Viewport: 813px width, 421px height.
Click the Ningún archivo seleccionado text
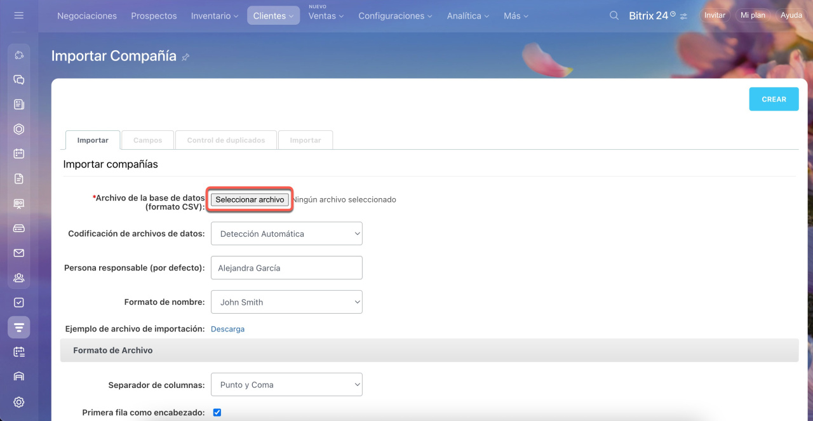point(344,199)
